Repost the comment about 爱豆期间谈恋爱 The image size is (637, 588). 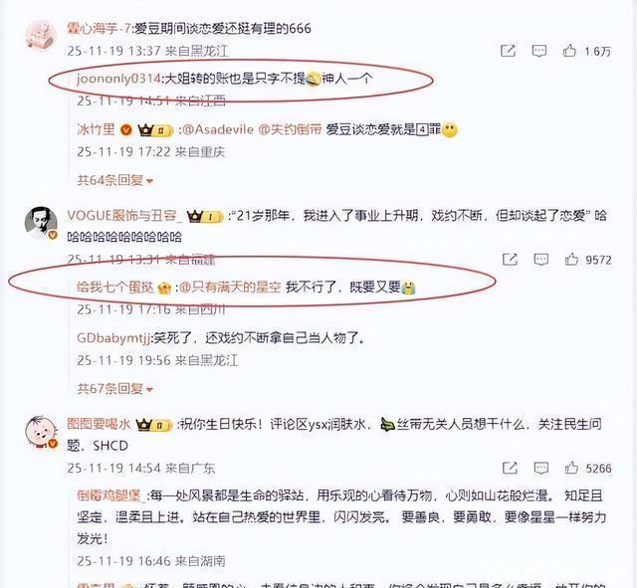[508, 51]
